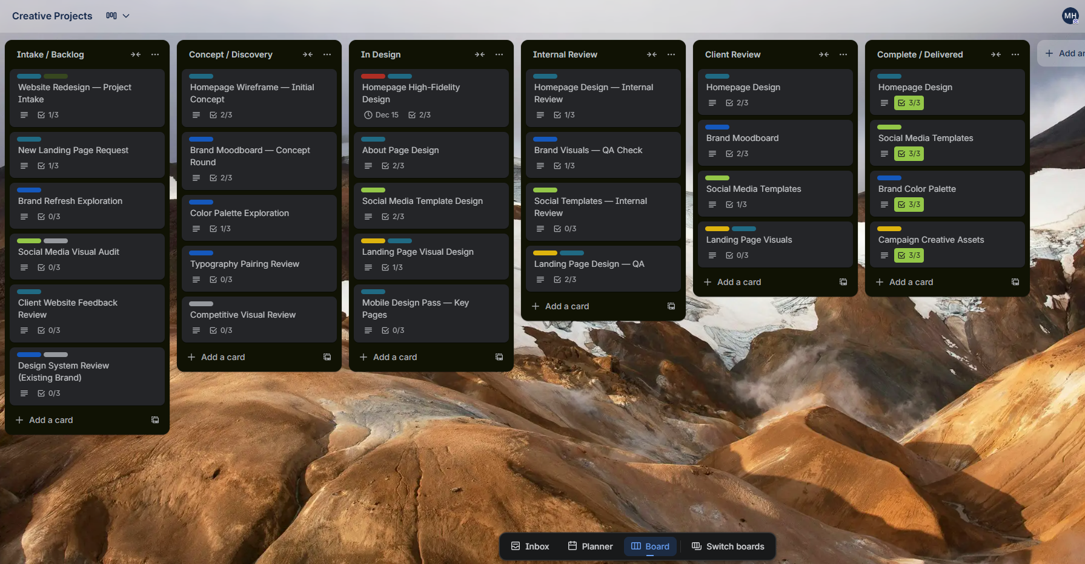Image resolution: width=1085 pixels, height=564 pixels.
Task: Open Color Palette Exploration card
Action: (x=259, y=218)
